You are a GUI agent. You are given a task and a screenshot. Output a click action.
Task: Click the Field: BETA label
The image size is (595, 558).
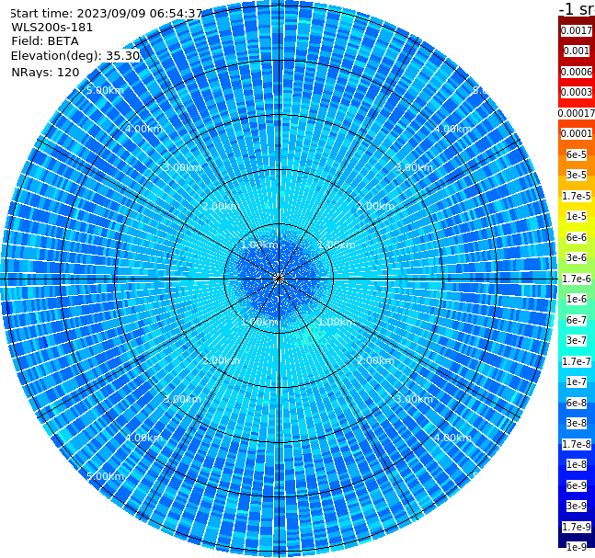(x=45, y=41)
